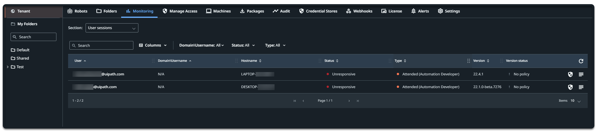Screen dimensions: 603x138
Task: Open the Columns dropdown
Action: pos(153,45)
